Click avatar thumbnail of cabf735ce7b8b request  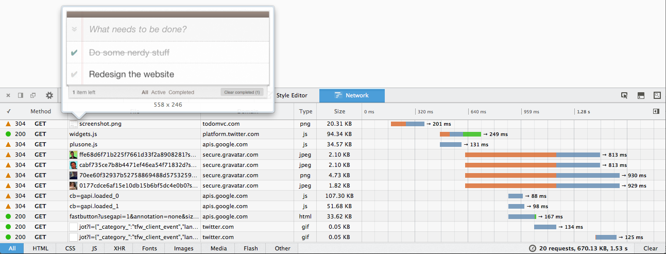pyautogui.click(x=74, y=165)
